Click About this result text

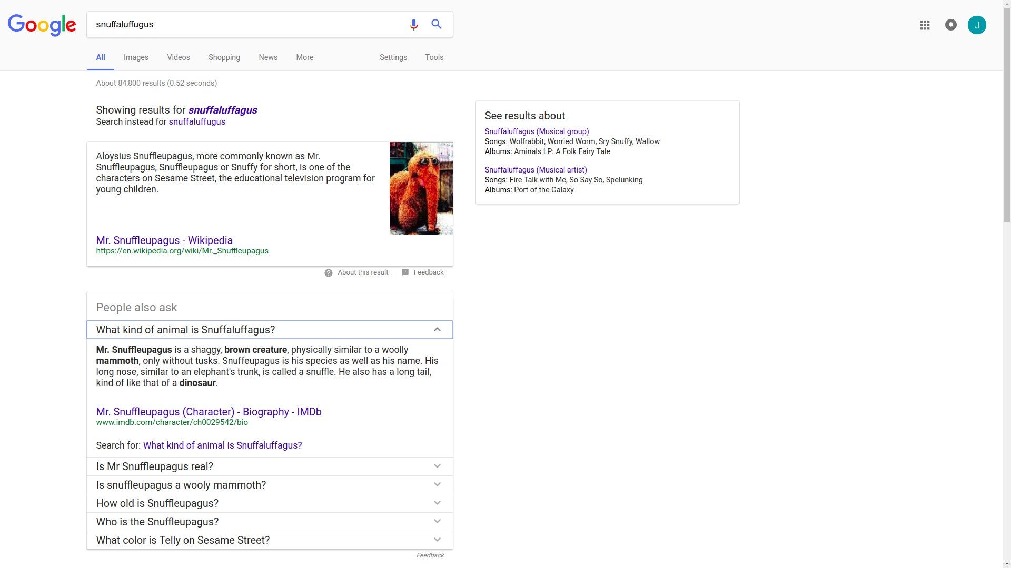tap(363, 272)
